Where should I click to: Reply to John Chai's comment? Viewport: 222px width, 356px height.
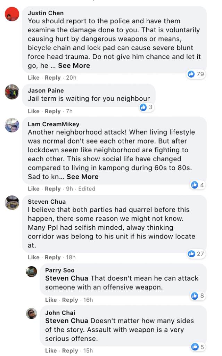tap(70, 351)
